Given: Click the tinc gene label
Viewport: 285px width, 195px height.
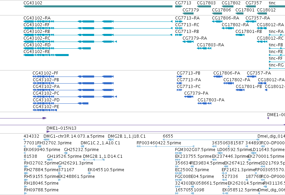Looking at the screenshot, I should pyautogui.click(x=272, y=3).
